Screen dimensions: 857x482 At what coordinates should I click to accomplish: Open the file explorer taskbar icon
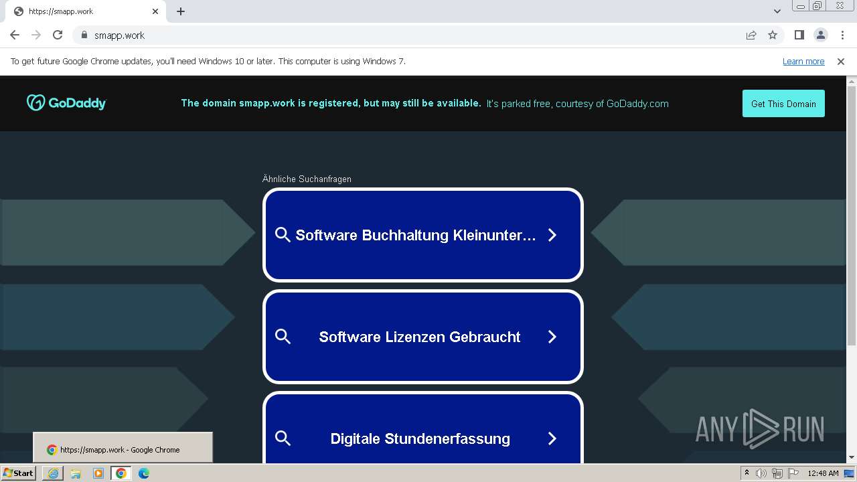coord(76,473)
